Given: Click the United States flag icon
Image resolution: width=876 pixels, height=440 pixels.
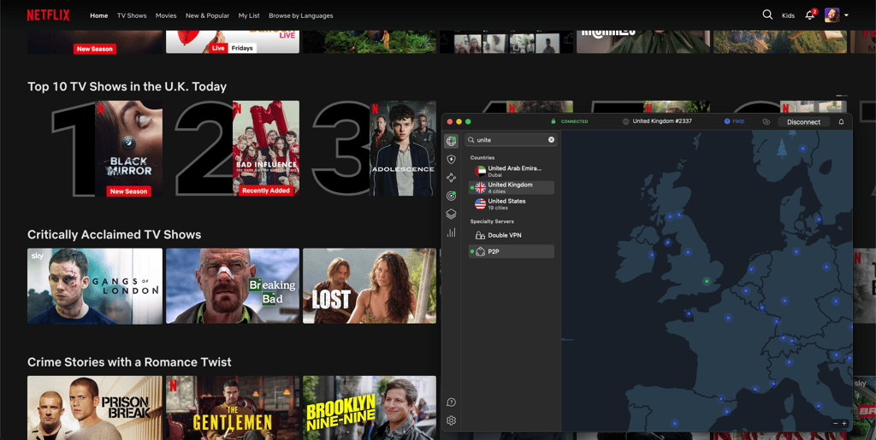Looking at the screenshot, I should 480,204.
